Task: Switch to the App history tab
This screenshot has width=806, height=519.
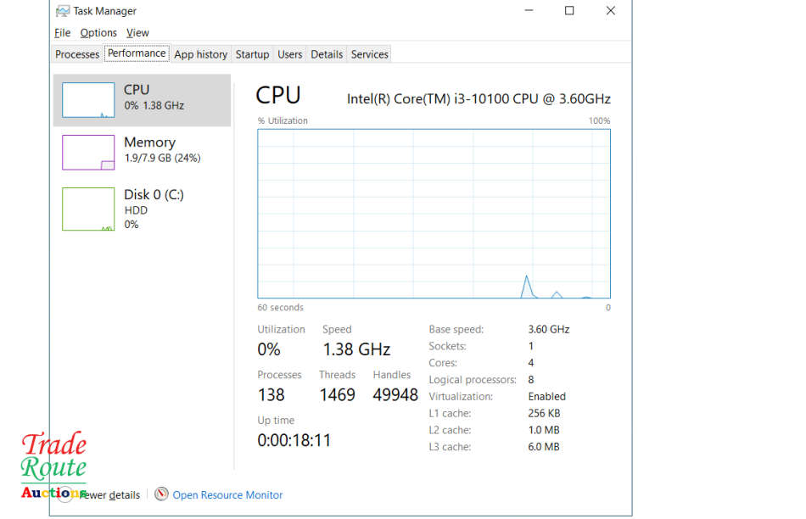Action: click(201, 54)
